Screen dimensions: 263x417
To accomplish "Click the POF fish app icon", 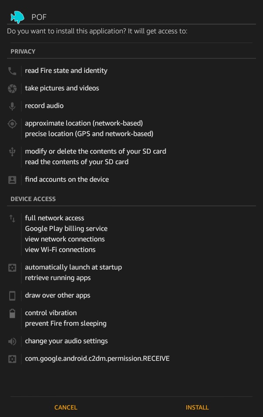I will coord(17,17).
